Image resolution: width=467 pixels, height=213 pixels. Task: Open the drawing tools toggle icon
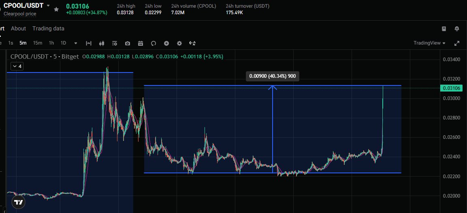88,43
